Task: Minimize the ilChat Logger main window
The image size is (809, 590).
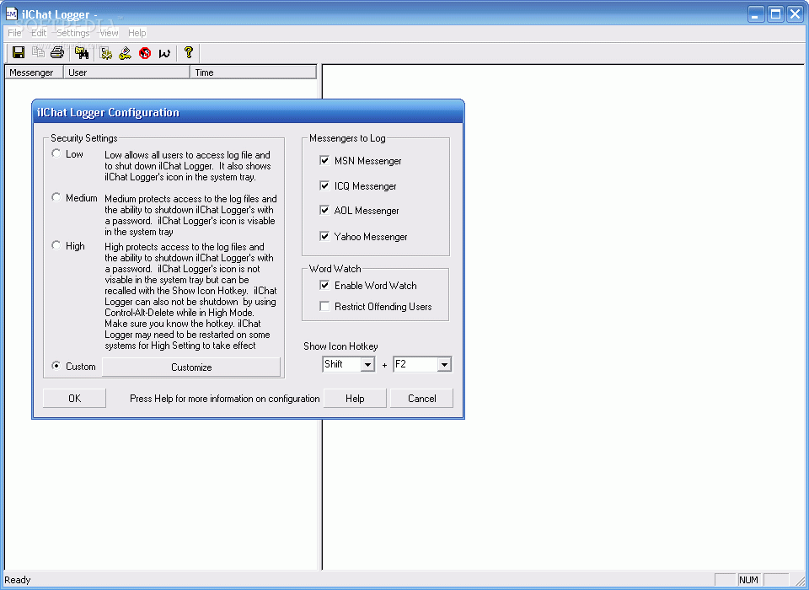Action: pos(756,14)
